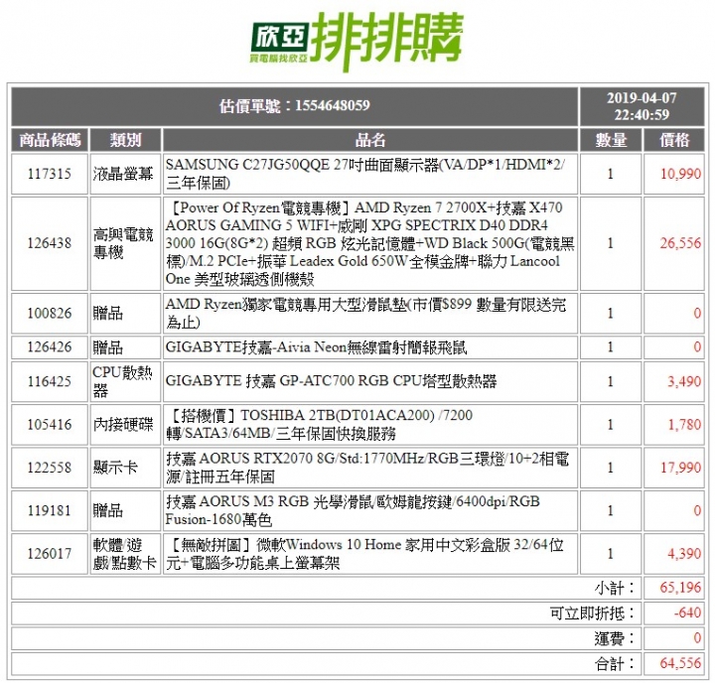The image size is (715, 683).
Task: Select product code 105416
Action: click(50, 425)
